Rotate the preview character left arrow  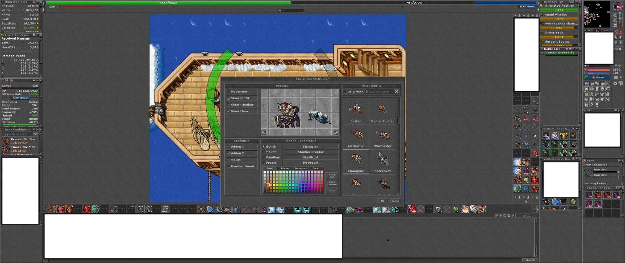[x=264, y=133]
